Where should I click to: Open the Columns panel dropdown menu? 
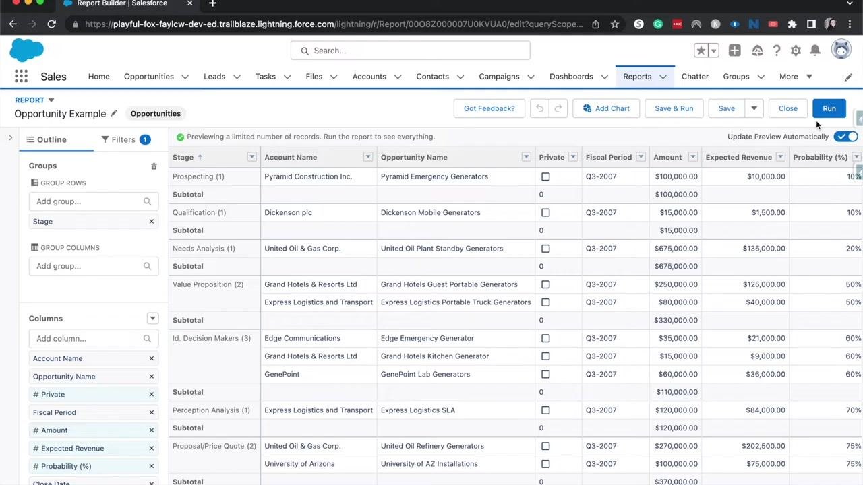152,318
